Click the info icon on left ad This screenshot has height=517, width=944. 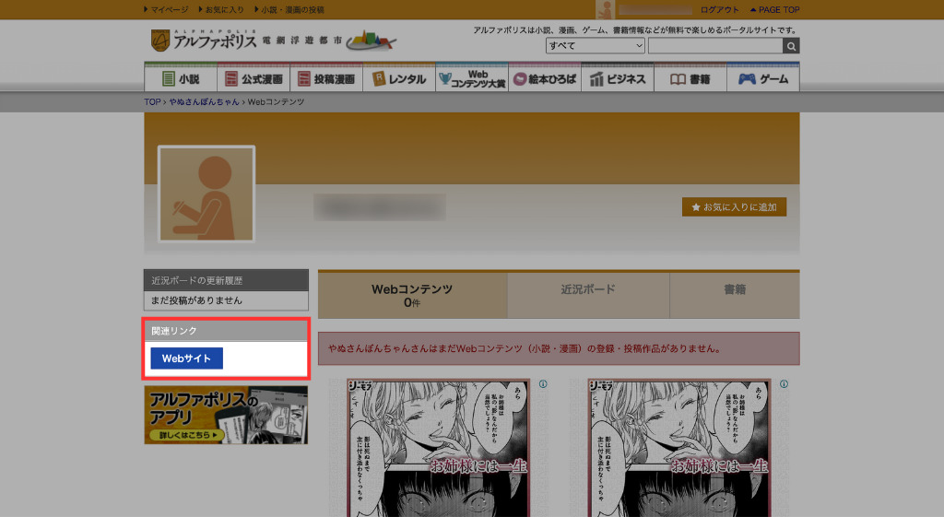coord(543,384)
